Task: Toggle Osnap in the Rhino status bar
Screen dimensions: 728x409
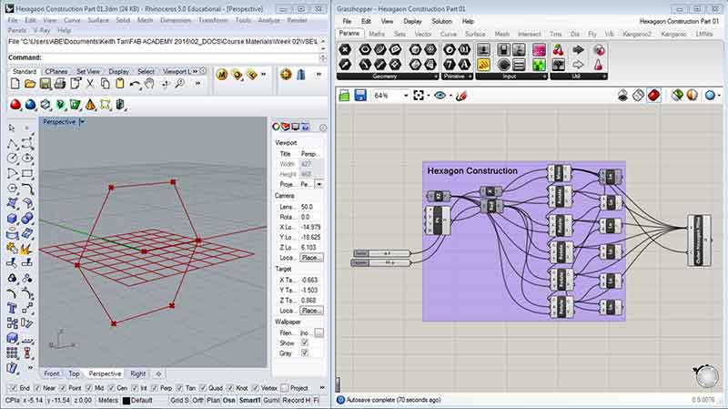Action: point(229,400)
